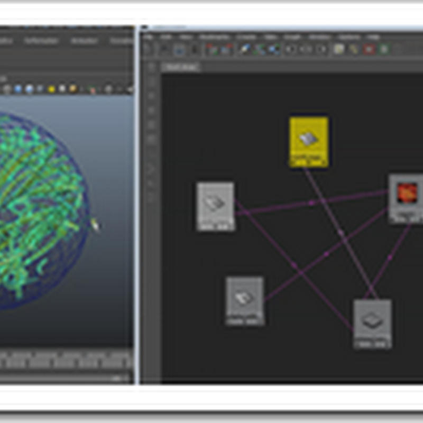The height and width of the screenshot is (423, 423).
Task: Click the gold sphere icon in viewport toolbar
Action: [73, 89]
